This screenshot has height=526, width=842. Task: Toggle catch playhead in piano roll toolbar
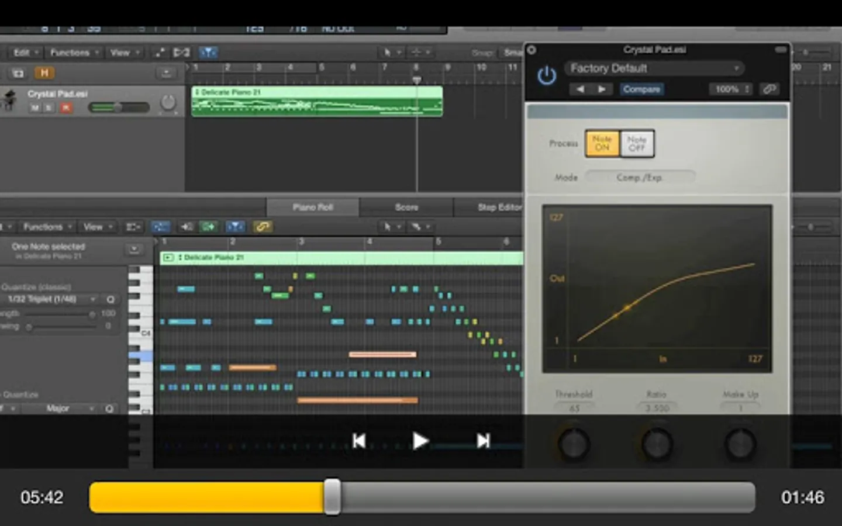click(235, 227)
